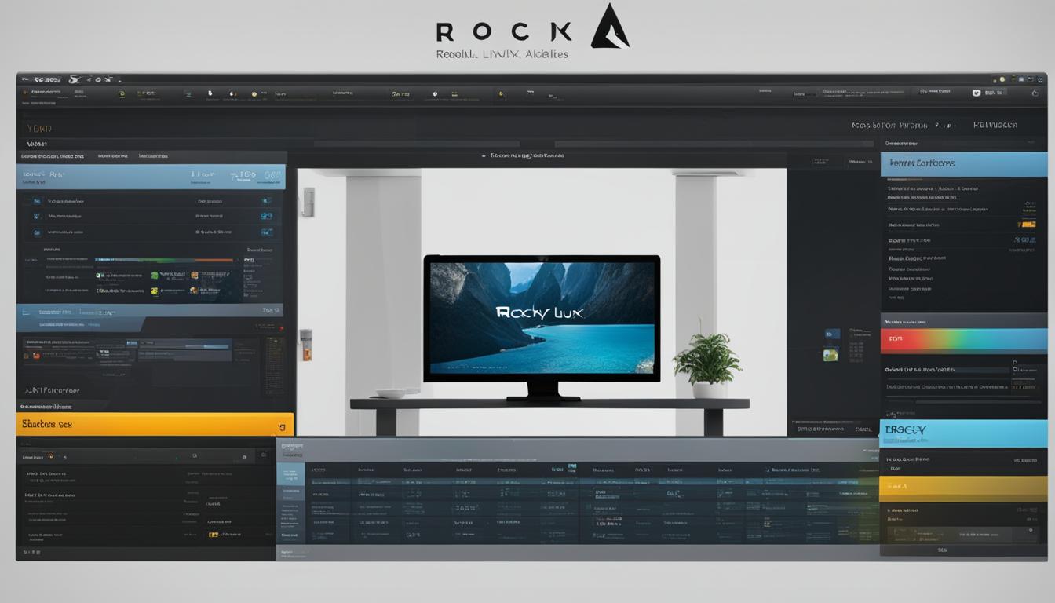Click the rainbow gradient color bar in the right panel
Screen dimensions: 1055x603
tap(964, 340)
